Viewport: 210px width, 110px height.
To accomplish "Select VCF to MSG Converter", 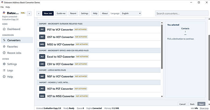I will [99, 95].
